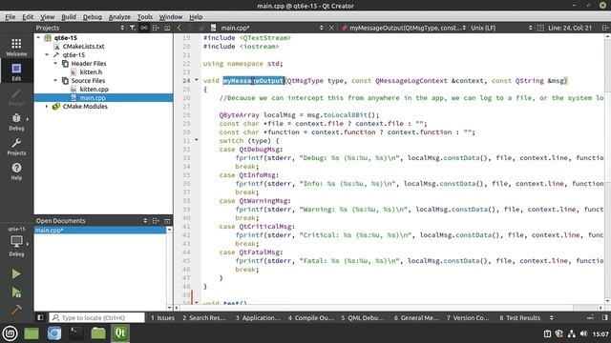Screen dimensions: 611x343
Task: Show the 1 Issues output pane
Action: (162, 317)
